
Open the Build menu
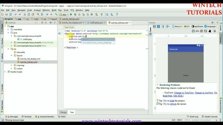point(54,10)
